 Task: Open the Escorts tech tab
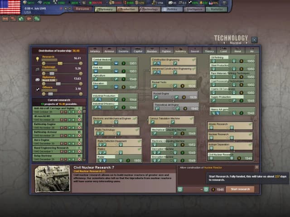pyautogui.click(x=123, y=50)
